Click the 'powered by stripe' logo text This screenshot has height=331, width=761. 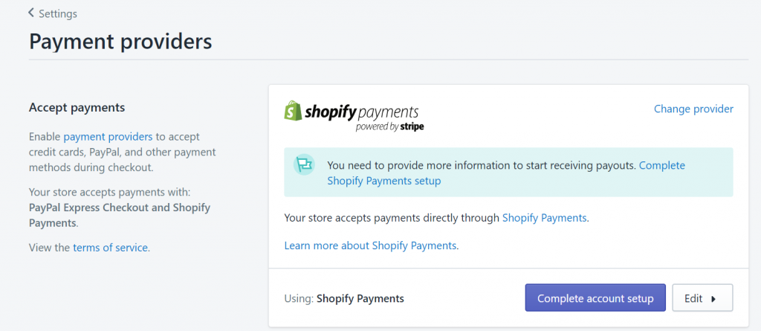(389, 127)
